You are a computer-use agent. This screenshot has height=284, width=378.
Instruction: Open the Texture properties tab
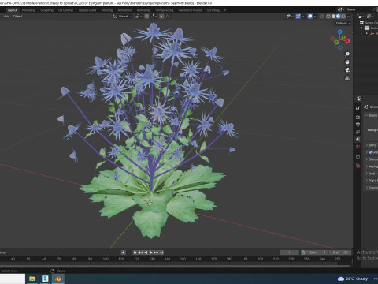pyautogui.click(x=358, y=166)
